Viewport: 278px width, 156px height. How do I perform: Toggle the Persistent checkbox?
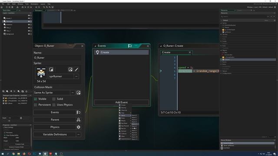click(36, 105)
